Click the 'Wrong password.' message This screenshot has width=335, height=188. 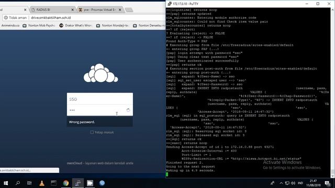click(x=82, y=122)
